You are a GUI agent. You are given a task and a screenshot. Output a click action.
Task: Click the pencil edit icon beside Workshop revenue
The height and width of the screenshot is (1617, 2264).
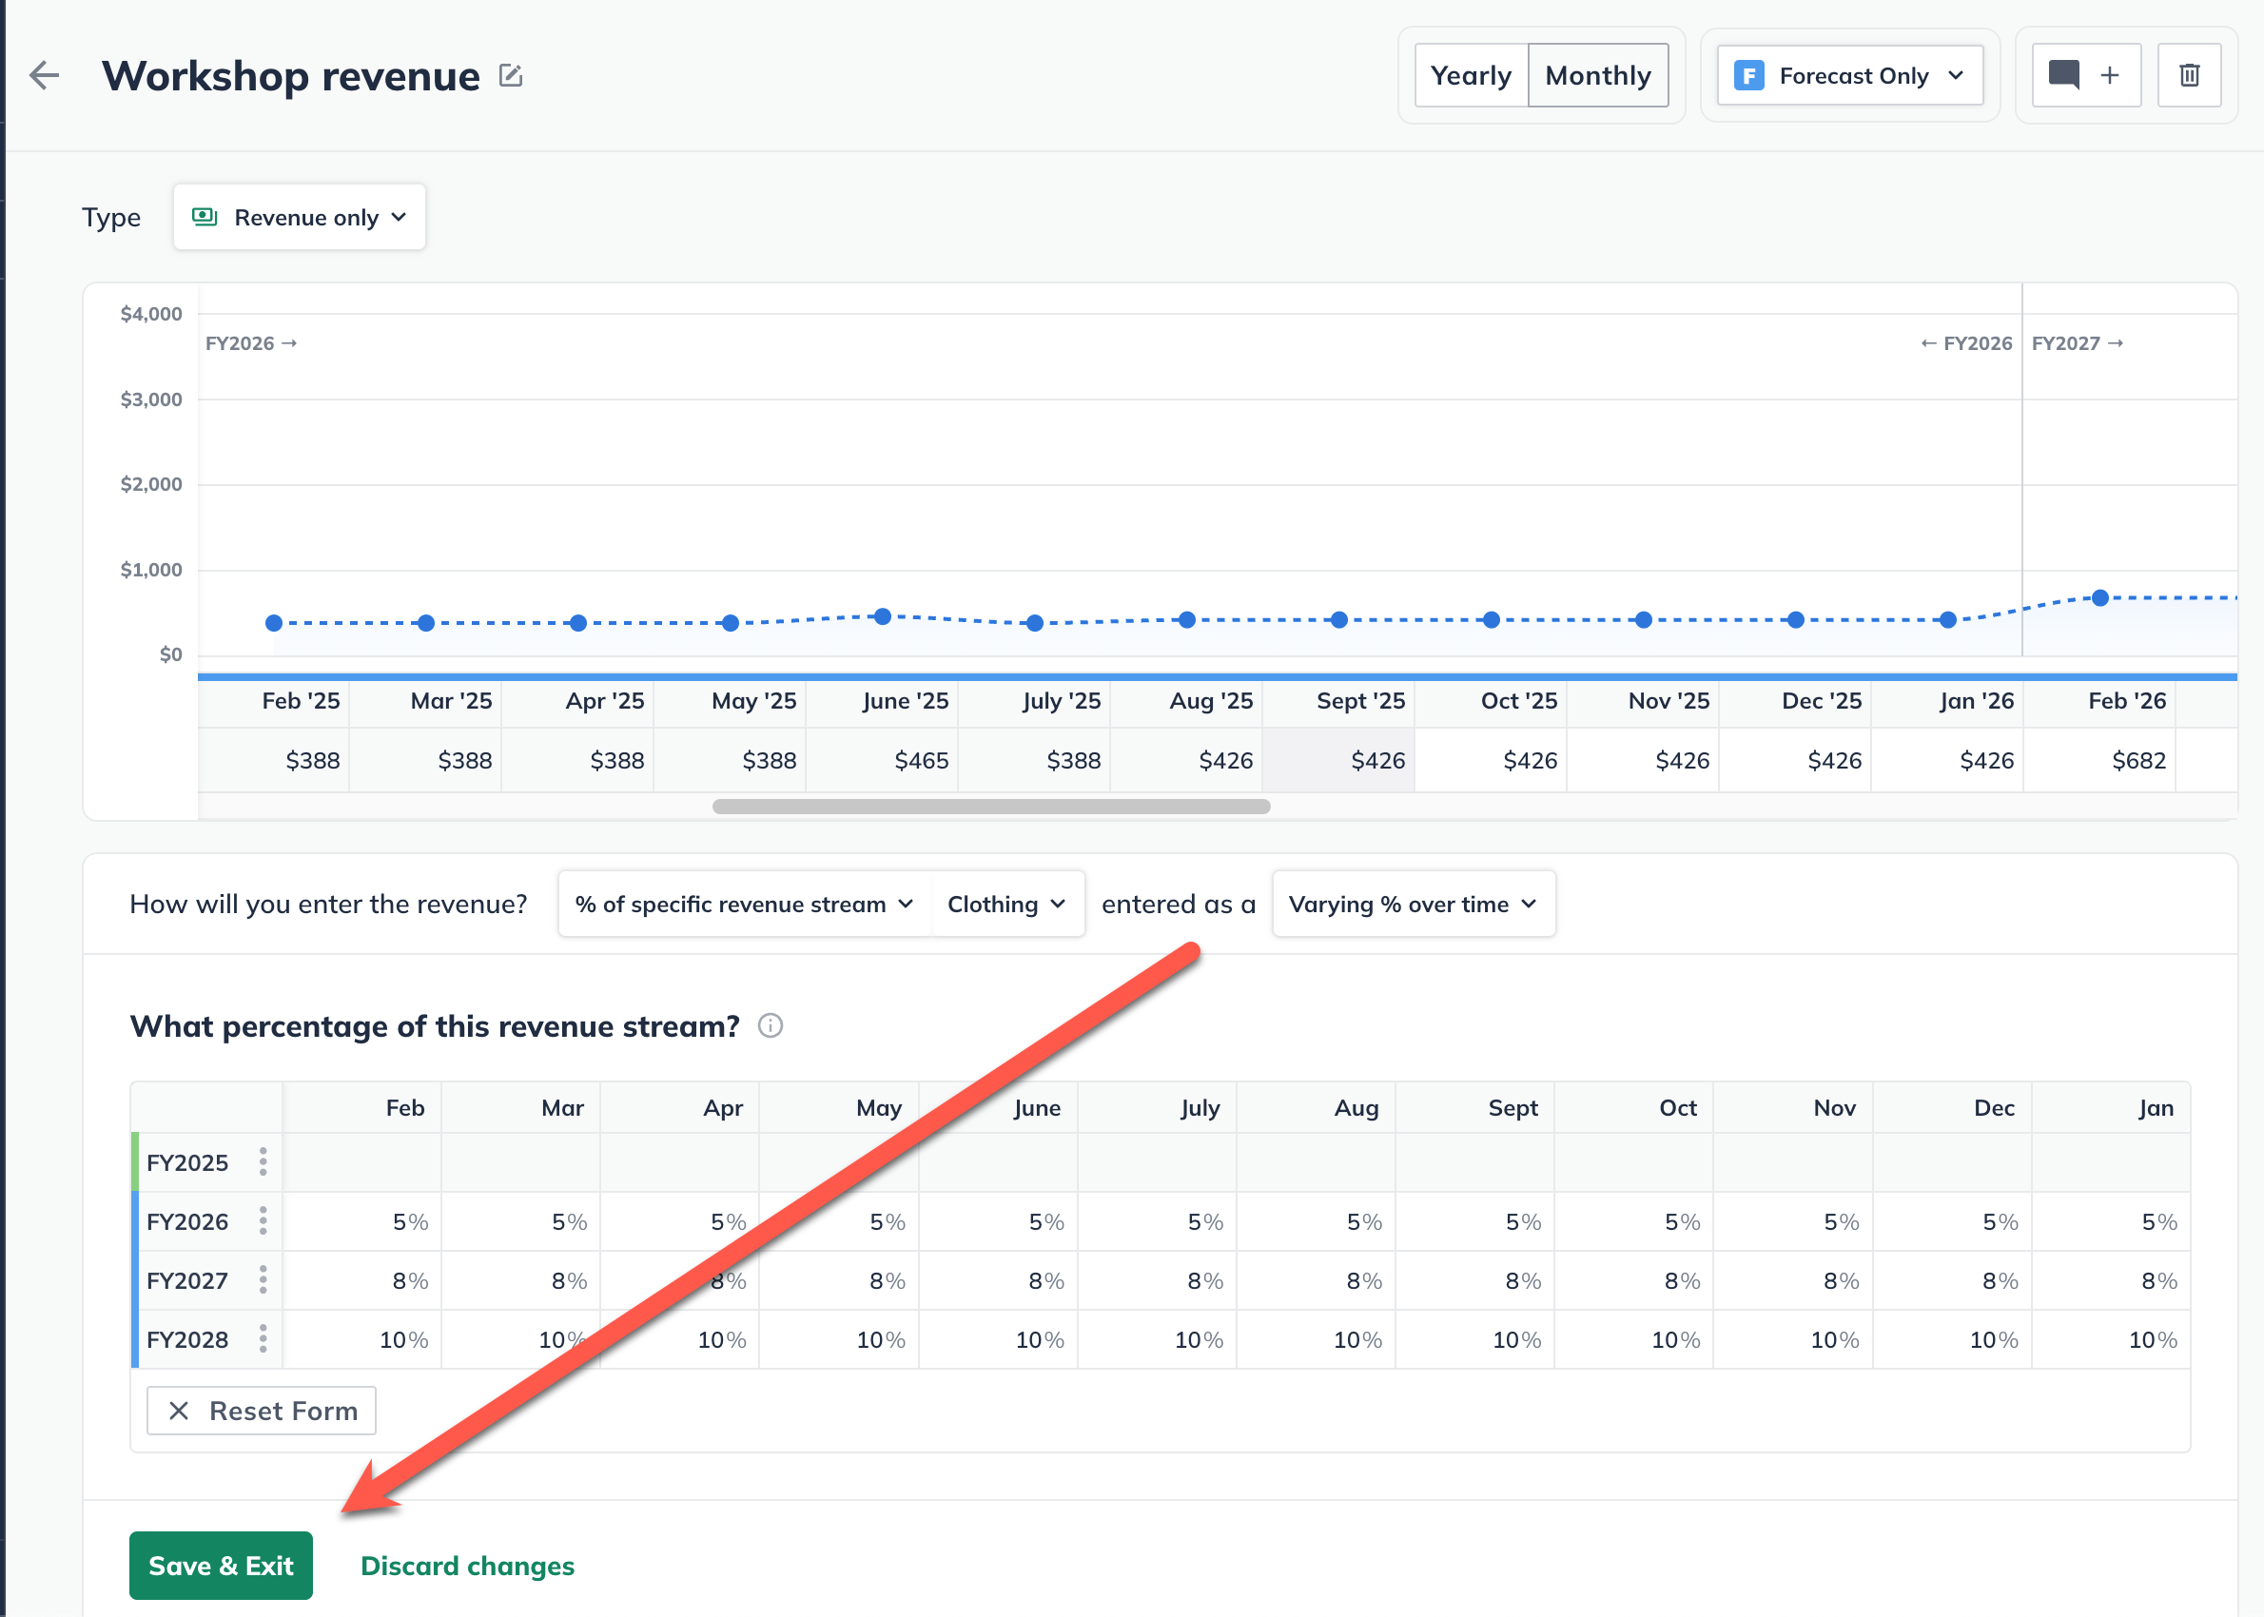(511, 76)
